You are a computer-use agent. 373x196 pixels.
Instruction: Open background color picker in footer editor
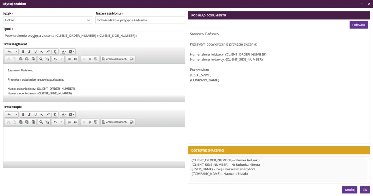pyautogui.click(x=71, y=115)
